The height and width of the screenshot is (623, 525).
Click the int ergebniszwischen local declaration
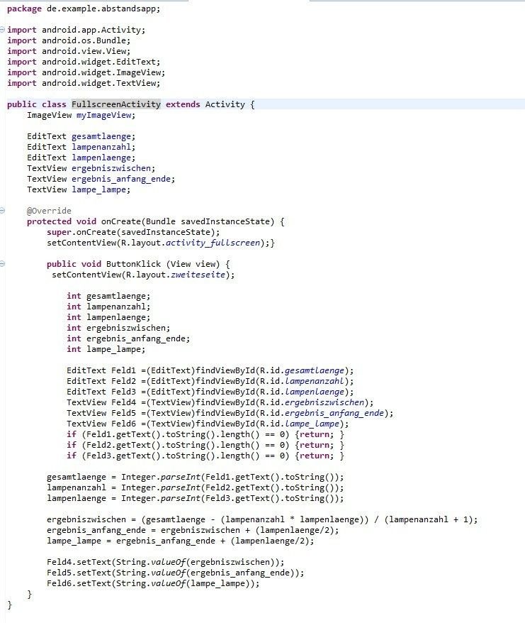pyautogui.click(x=118, y=328)
